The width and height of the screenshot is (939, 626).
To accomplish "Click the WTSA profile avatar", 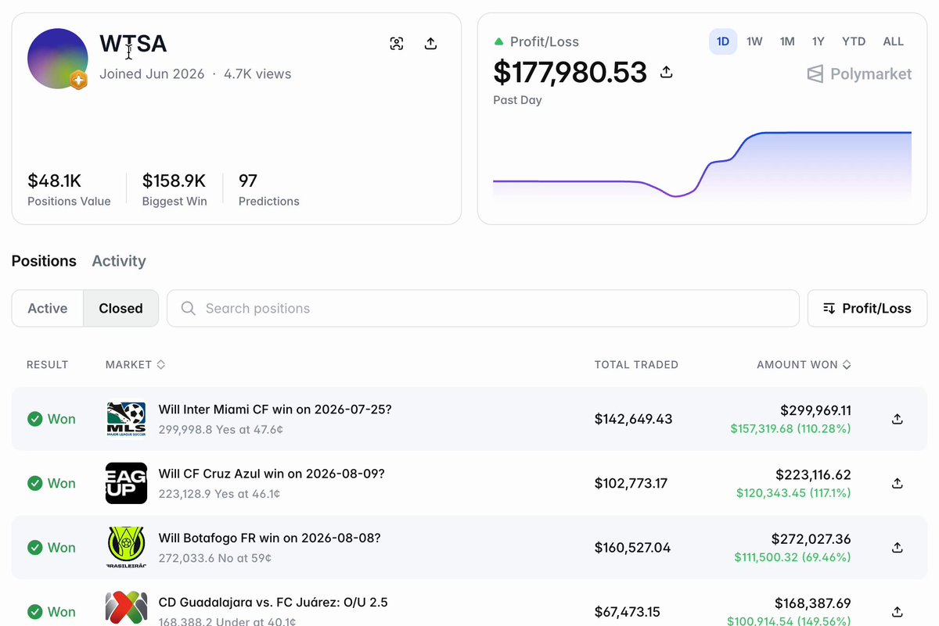I will pos(57,59).
